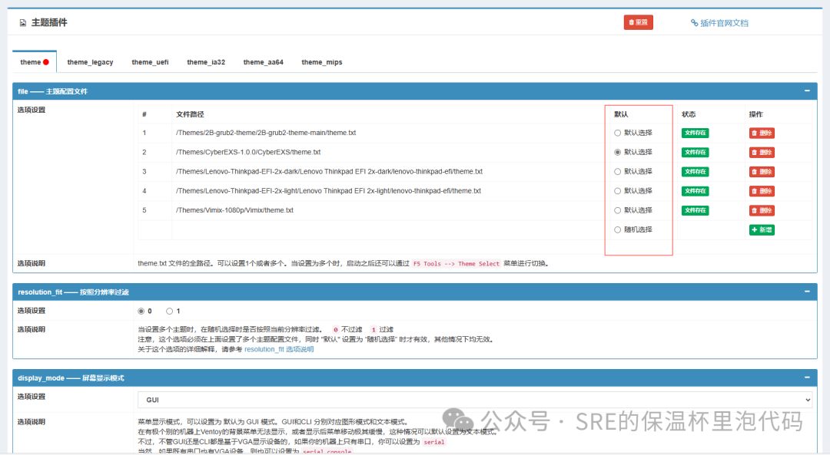
Task: Click the page scrollbar on the right edge
Action: (x=825, y=230)
